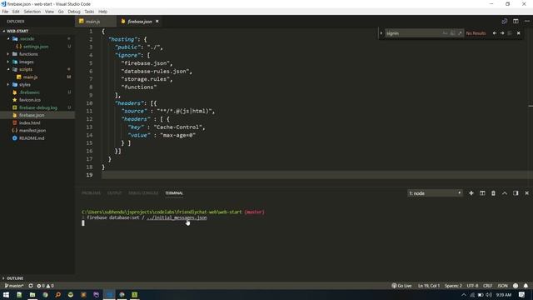The image size is (533, 300).
Task: Open feedback smiley in status bar
Action: click(516, 286)
